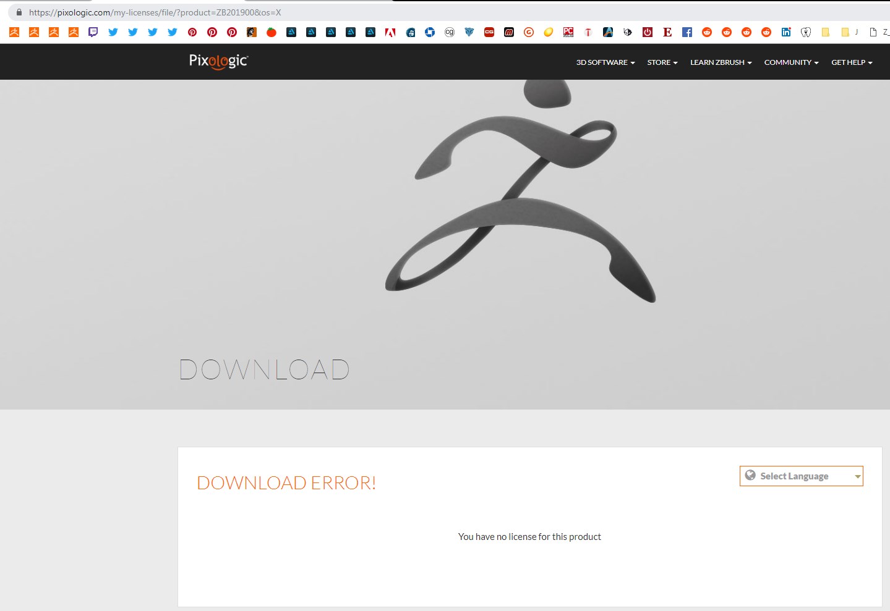Open the red power-button bookmark icon
Image resolution: width=890 pixels, height=611 pixels.
[x=648, y=32]
